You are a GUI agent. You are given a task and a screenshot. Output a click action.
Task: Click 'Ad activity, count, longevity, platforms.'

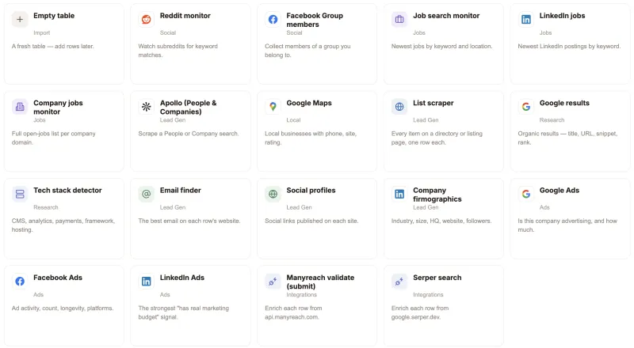[63, 308]
